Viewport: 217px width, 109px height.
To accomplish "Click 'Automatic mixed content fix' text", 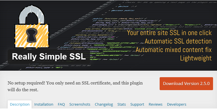I will click(x=173, y=50).
